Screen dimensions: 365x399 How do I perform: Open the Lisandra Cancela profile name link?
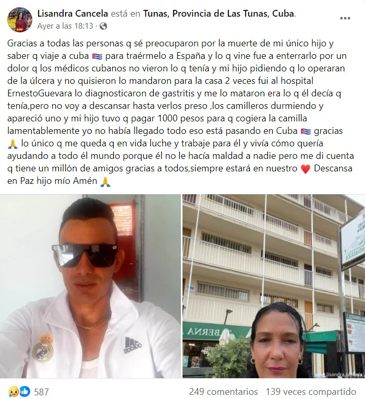(x=72, y=14)
